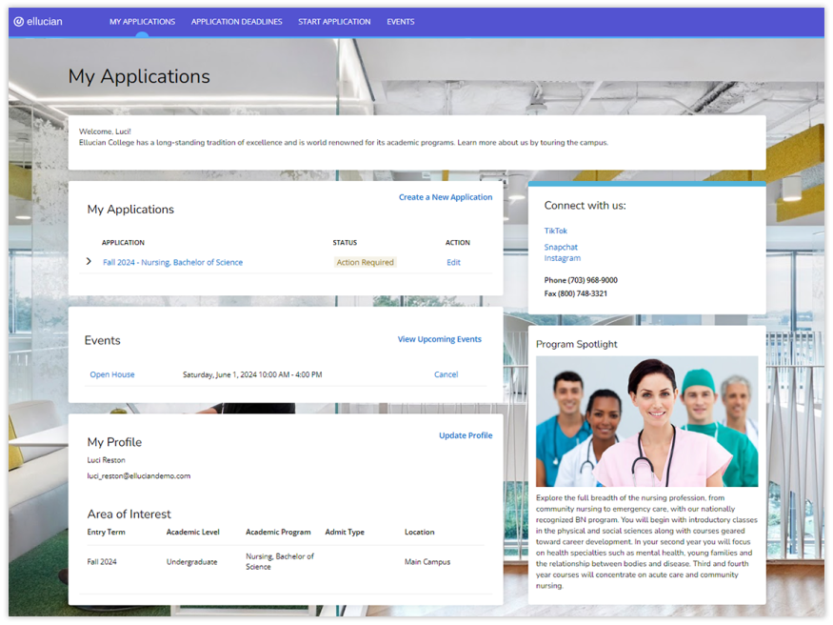
Task: Open the TikTok link
Action: 554,231
